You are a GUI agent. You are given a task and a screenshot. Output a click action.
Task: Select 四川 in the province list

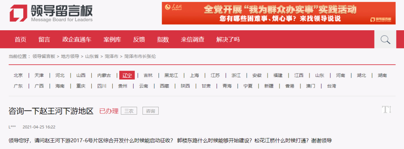(x=102, y=86)
